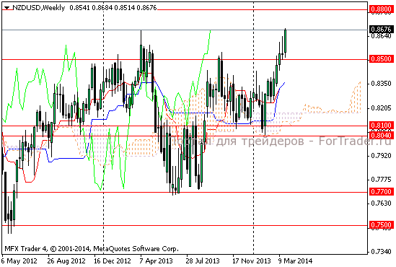Select the 0.7775 price scale value
The width and height of the screenshot is (396, 267).
coord(381,180)
